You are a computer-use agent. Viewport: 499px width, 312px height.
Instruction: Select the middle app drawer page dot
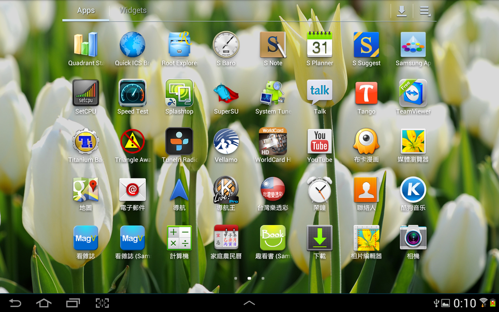pyautogui.click(x=249, y=278)
